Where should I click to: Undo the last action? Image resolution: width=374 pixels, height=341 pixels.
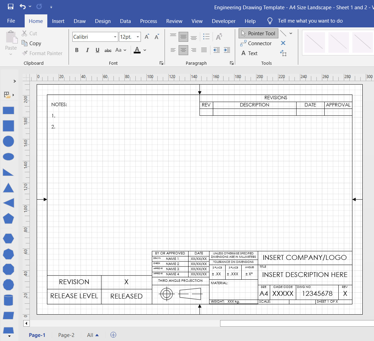tap(22, 6)
